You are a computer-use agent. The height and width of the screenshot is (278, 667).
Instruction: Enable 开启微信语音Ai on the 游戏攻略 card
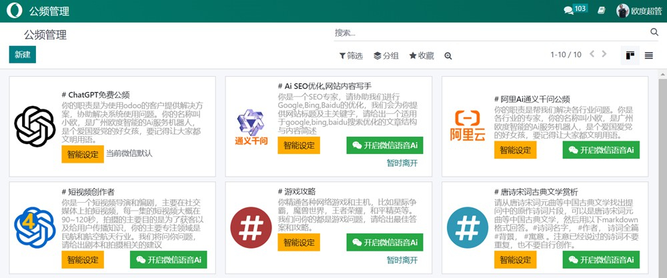click(x=385, y=242)
